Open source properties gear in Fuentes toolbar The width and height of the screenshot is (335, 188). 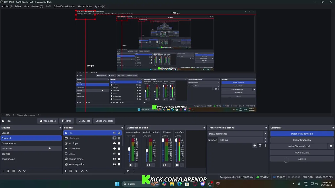point(76,171)
